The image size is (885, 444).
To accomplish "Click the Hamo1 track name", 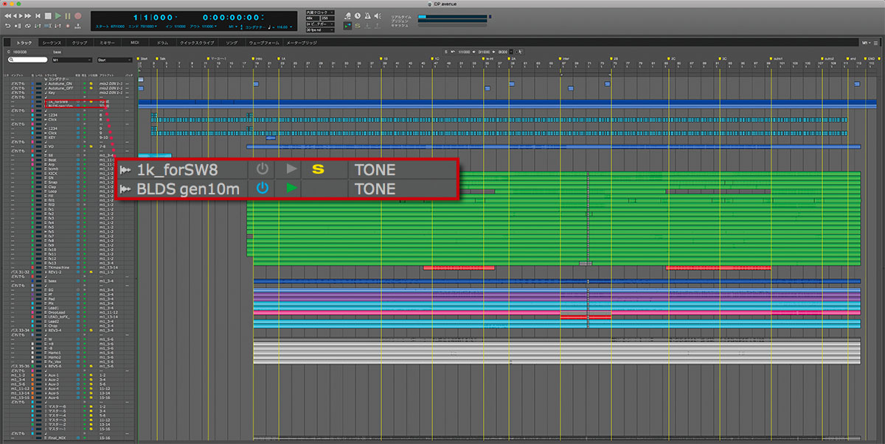I will click(x=55, y=353).
